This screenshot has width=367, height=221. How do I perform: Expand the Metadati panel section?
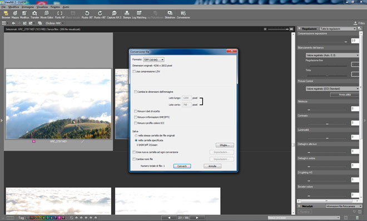(x=299, y=206)
